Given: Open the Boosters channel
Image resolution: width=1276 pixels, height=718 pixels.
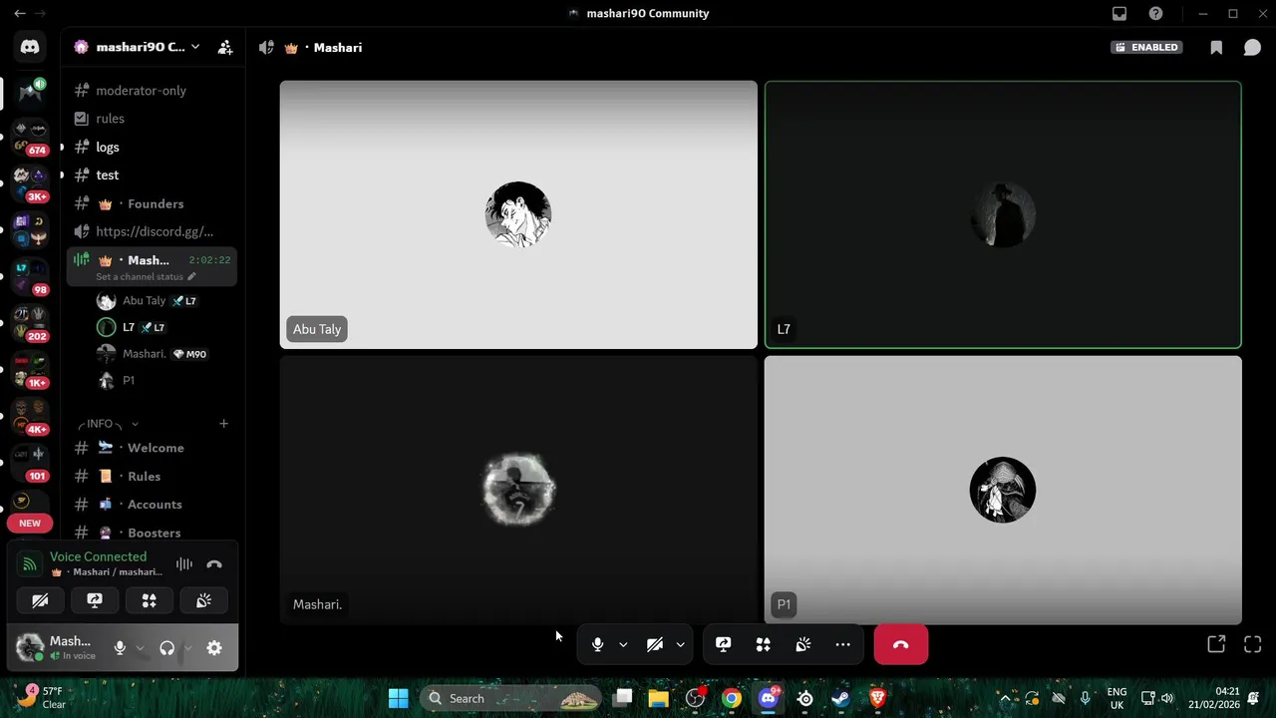Looking at the screenshot, I should [152, 533].
